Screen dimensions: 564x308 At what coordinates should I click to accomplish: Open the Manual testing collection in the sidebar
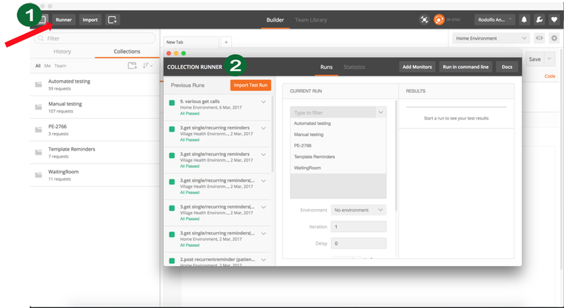click(95, 107)
